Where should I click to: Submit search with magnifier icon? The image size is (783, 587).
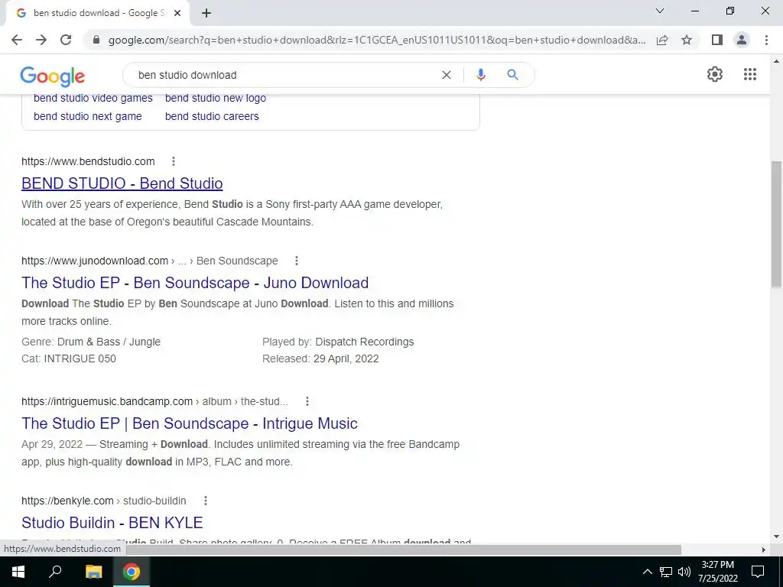[512, 75]
